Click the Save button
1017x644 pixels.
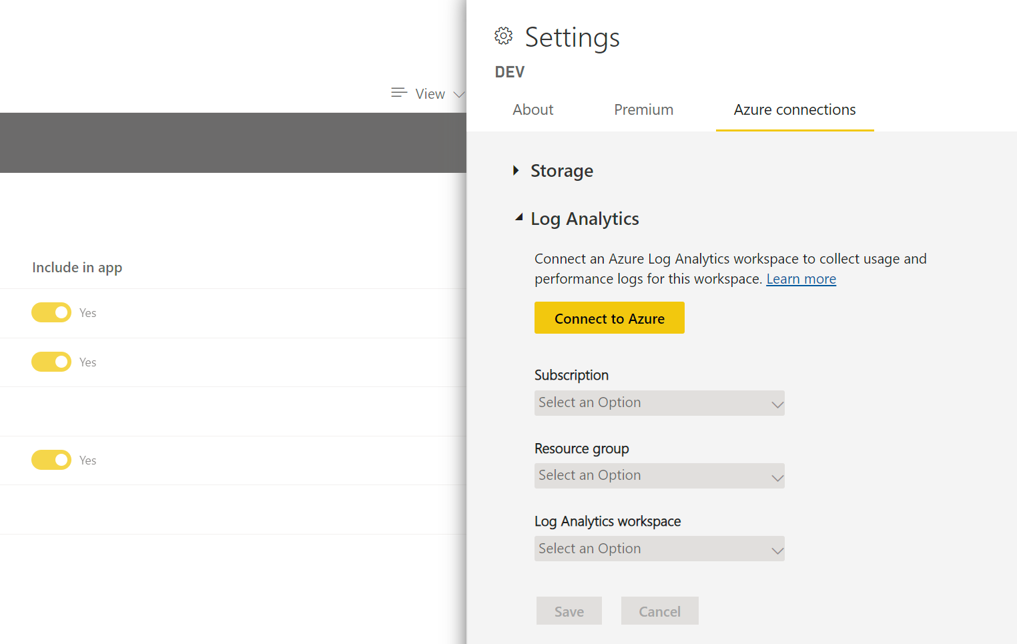(x=569, y=611)
